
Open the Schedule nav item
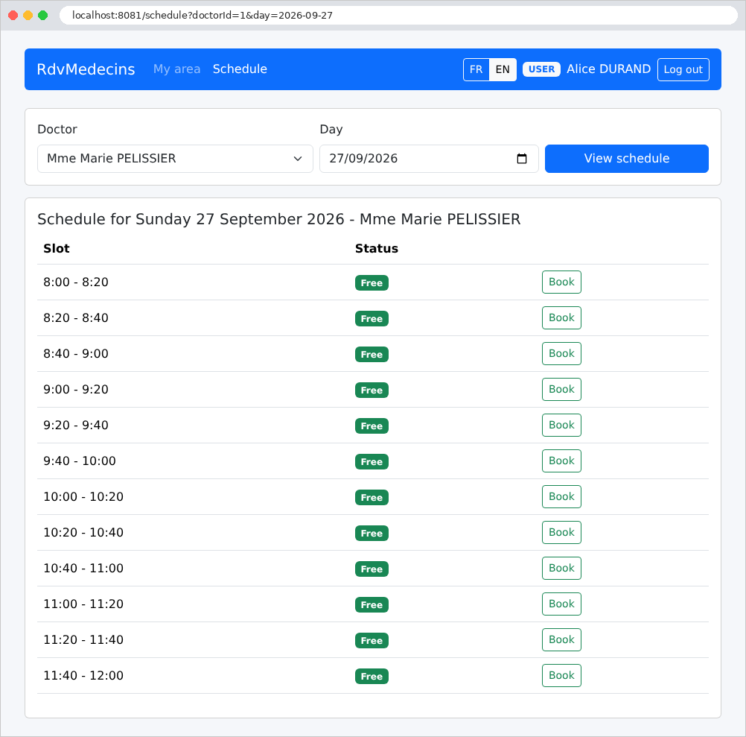click(x=240, y=69)
